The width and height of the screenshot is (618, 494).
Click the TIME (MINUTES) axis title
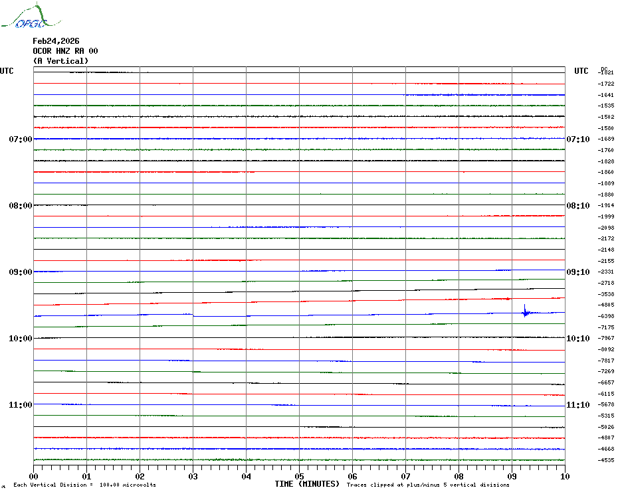coord(307,484)
